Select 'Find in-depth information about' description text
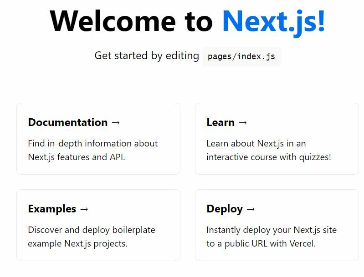364x277 pixels. pyautogui.click(x=93, y=143)
